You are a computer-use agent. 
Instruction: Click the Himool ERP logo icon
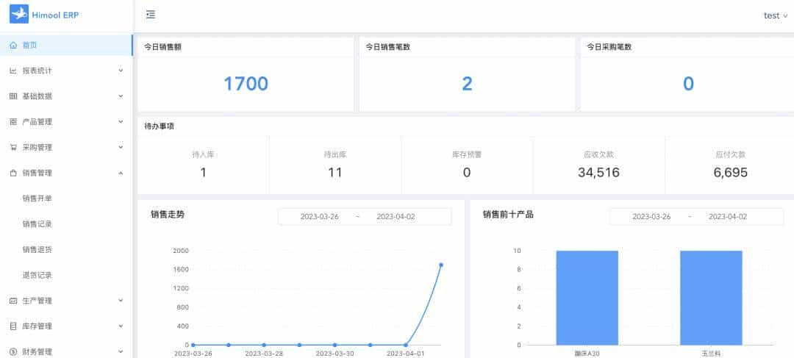(x=19, y=15)
